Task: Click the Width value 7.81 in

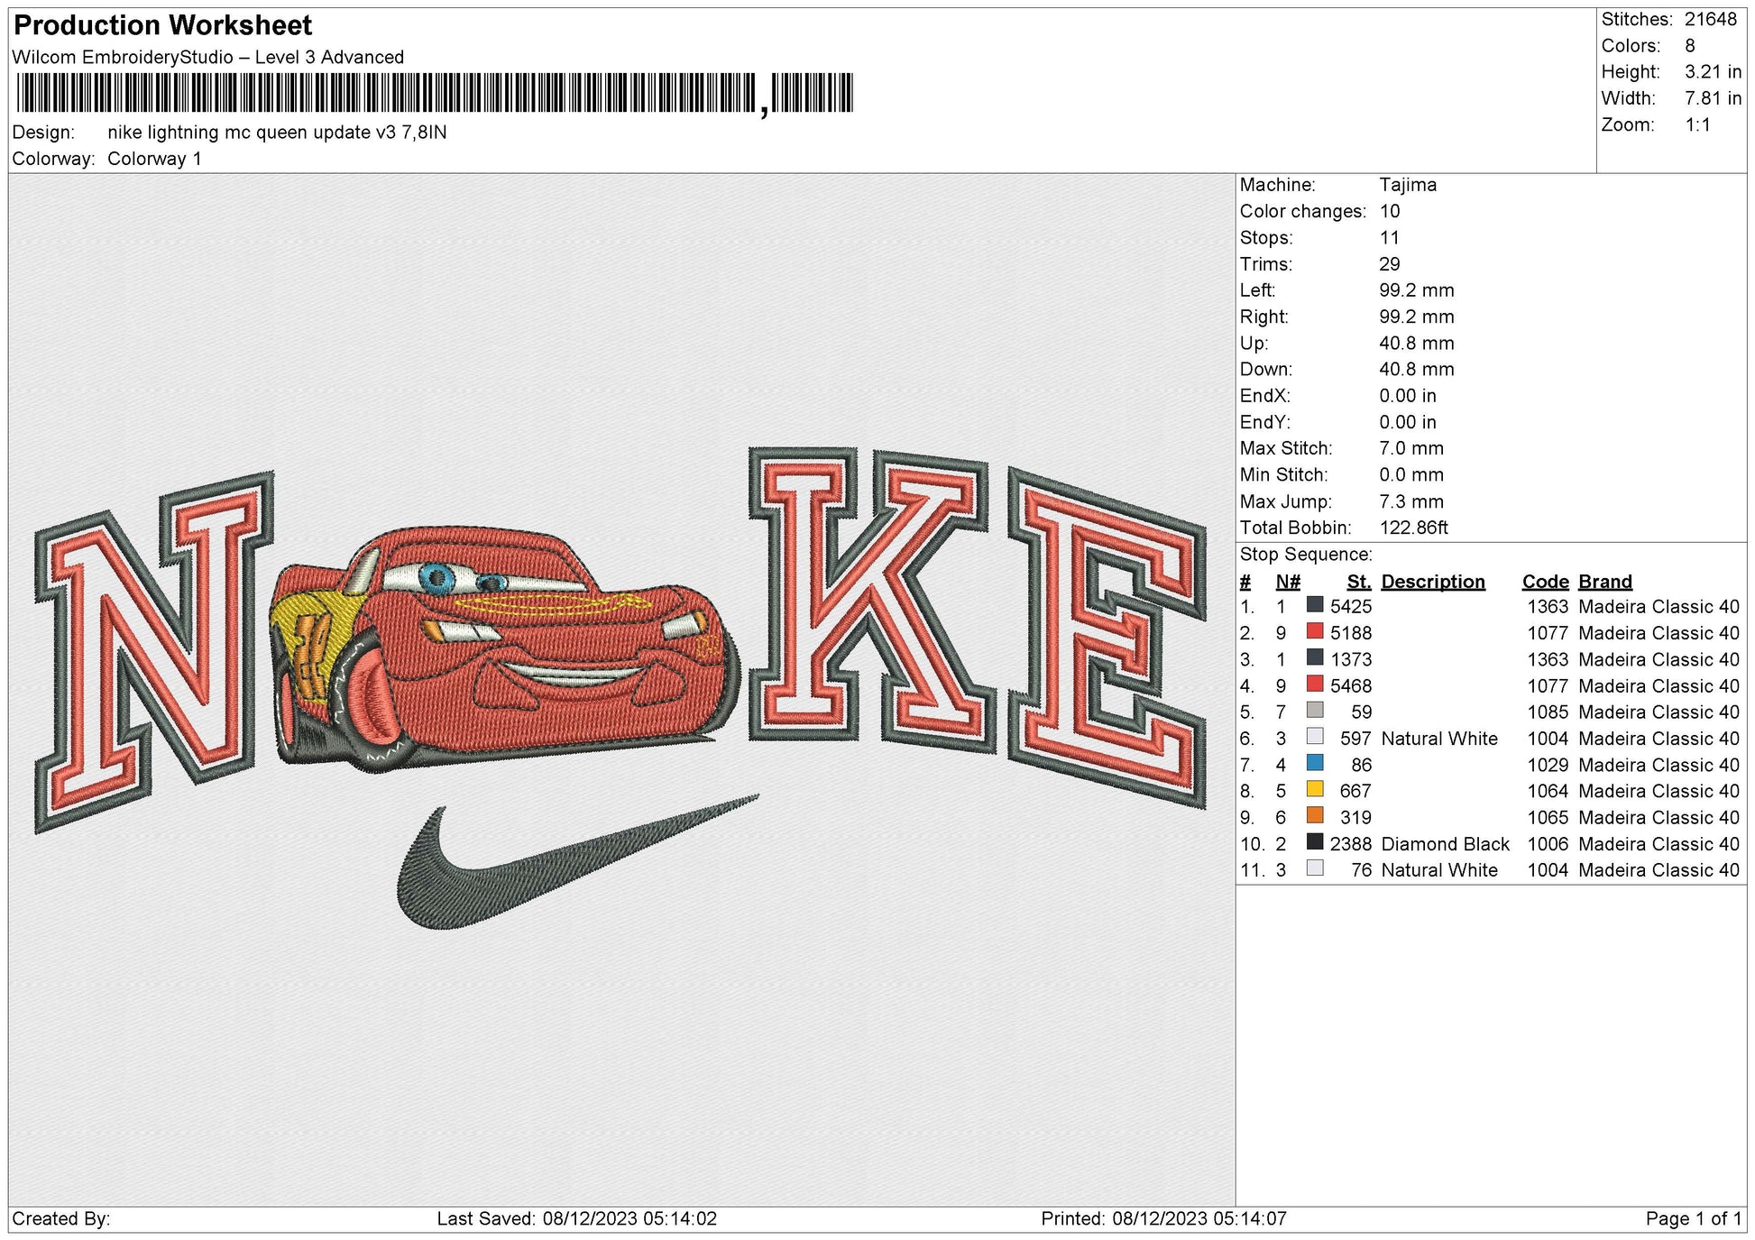Action: click(x=1713, y=98)
